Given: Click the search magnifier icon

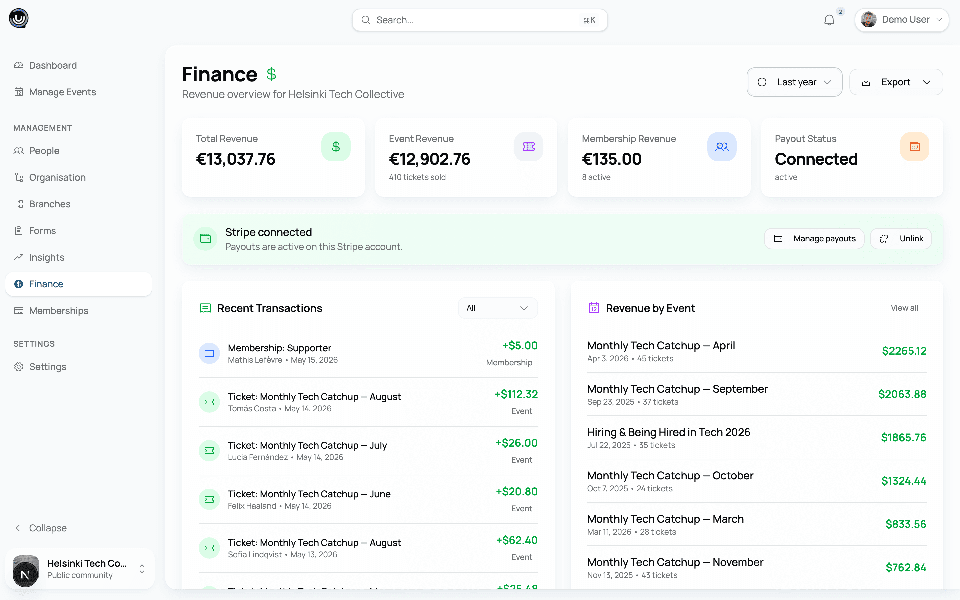Looking at the screenshot, I should click(366, 20).
